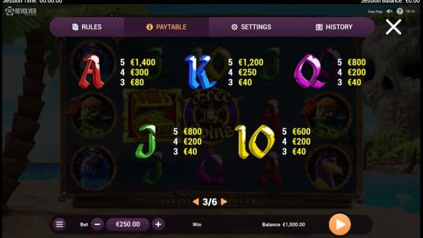The height and width of the screenshot is (238, 423).
Task: Switch to the Settings tab
Action: click(251, 27)
